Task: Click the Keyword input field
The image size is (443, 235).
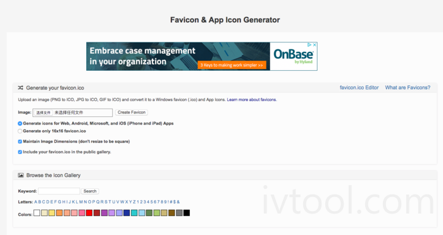Action: click(x=59, y=191)
